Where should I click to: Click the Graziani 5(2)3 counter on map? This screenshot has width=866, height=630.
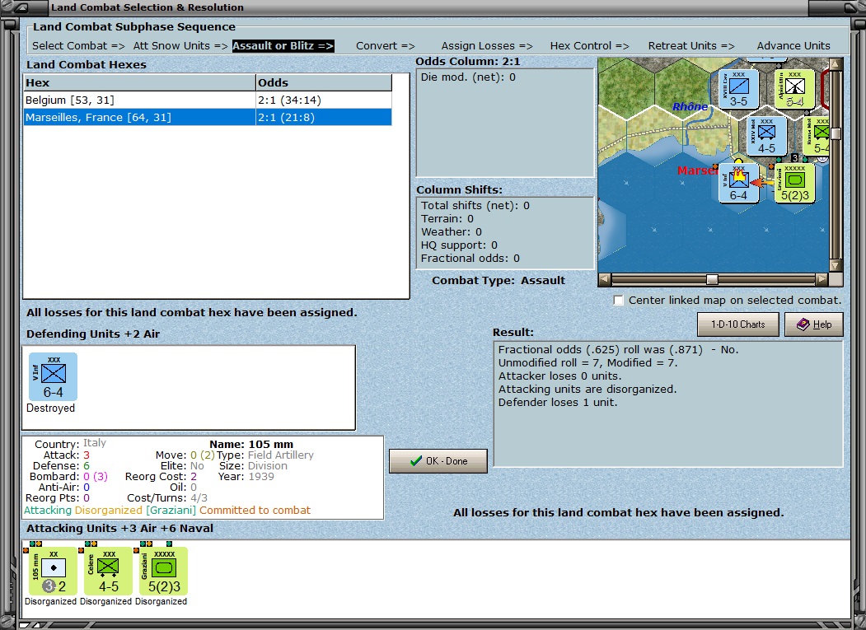tap(794, 184)
